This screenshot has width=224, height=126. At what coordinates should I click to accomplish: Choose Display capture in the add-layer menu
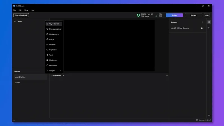(54, 29)
